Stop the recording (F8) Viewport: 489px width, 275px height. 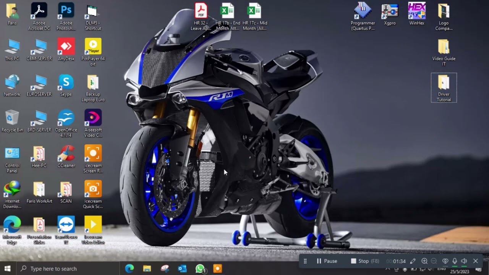click(365, 261)
